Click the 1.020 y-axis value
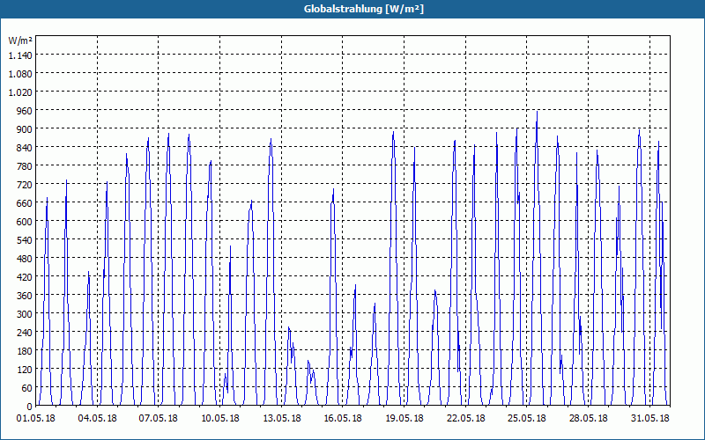705x440 pixels. coord(20,92)
